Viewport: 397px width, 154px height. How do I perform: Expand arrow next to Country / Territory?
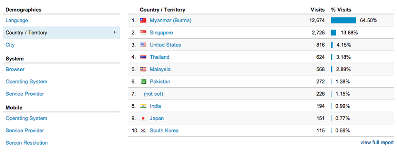click(115, 32)
